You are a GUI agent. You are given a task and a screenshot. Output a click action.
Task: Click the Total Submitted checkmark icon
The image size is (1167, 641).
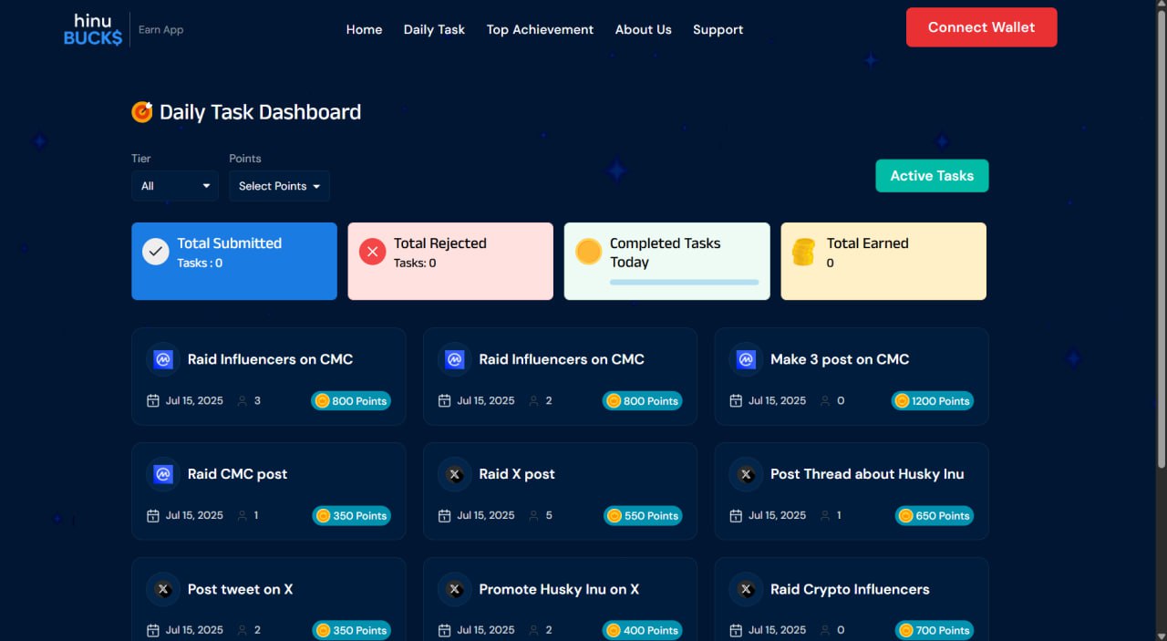(x=156, y=252)
